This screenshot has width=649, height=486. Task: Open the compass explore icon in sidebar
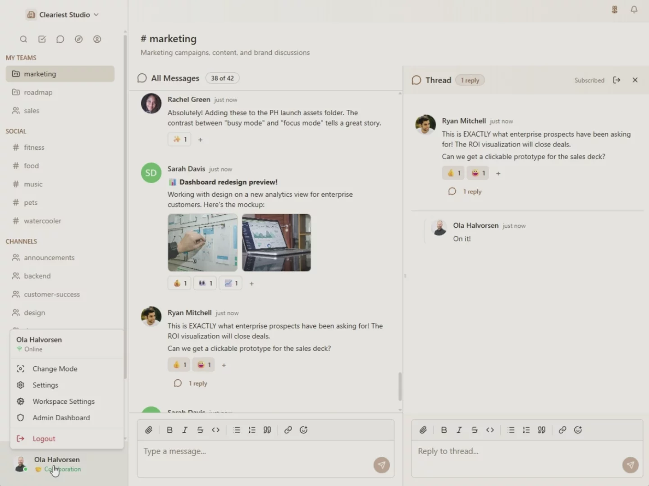(x=78, y=39)
